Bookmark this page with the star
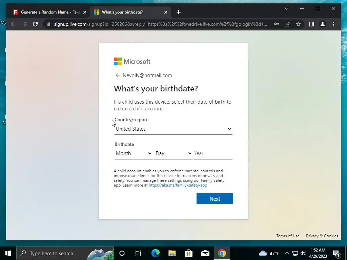347x260 pixels. 298,24
